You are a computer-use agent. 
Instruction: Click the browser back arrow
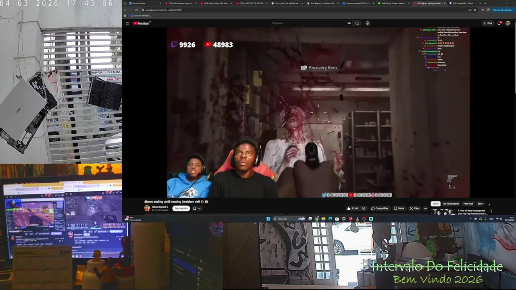tap(125, 10)
